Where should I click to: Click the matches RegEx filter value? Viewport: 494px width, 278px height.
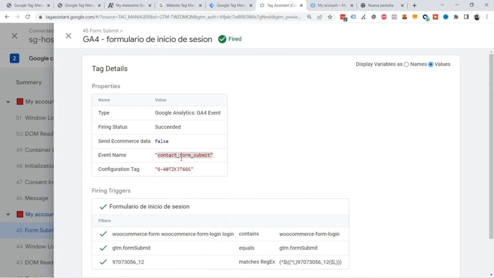pyautogui.click(x=310, y=262)
